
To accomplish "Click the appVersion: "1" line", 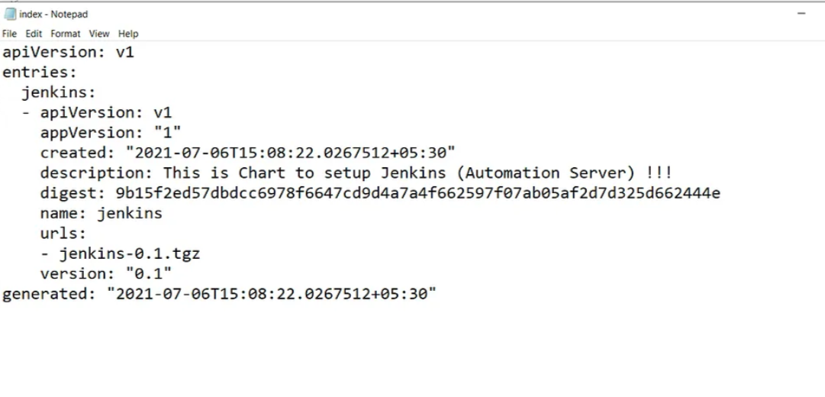I will 111,133.
